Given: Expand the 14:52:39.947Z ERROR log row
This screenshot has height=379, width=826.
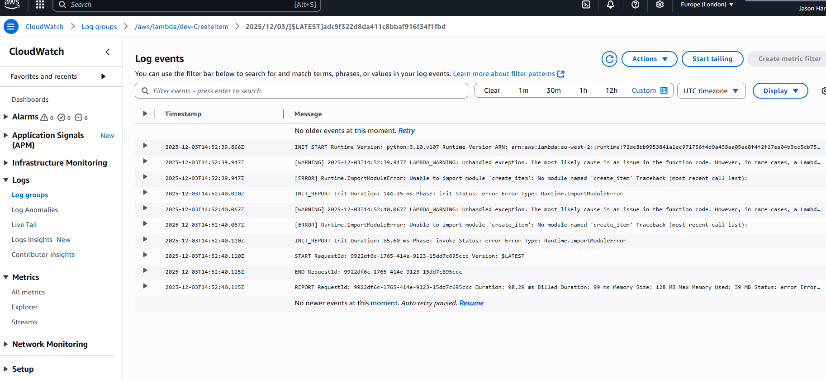Looking at the screenshot, I should pyautogui.click(x=145, y=177).
